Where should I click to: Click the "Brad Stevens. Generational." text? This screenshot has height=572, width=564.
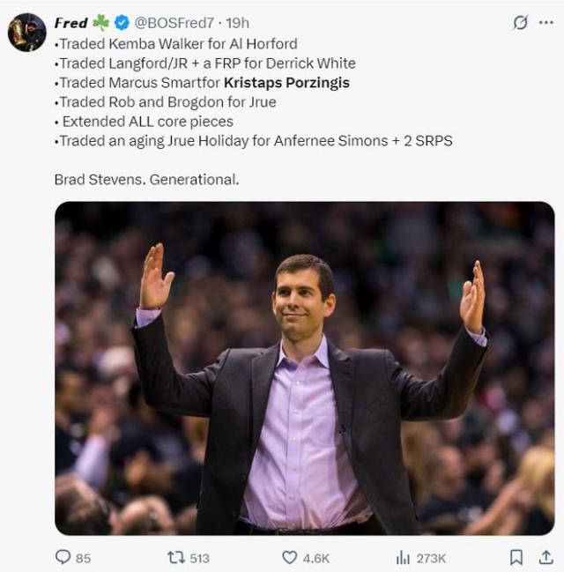pos(146,180)
